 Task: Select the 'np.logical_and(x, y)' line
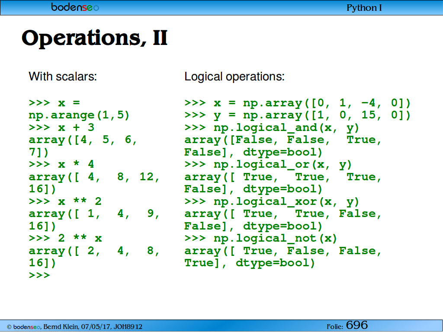tap(272, 128)
